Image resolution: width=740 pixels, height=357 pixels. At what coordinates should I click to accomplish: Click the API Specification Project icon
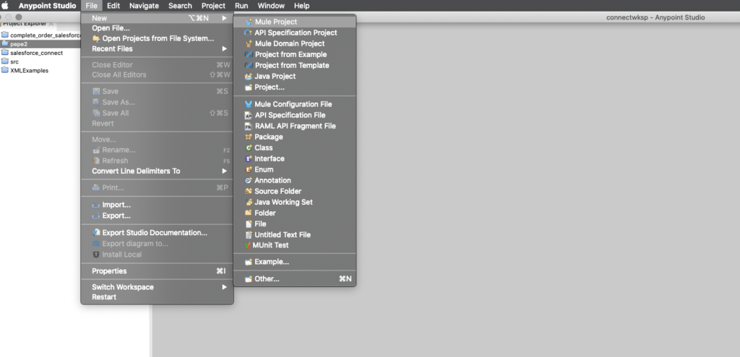pyautogui.click(x=249, y=33)
